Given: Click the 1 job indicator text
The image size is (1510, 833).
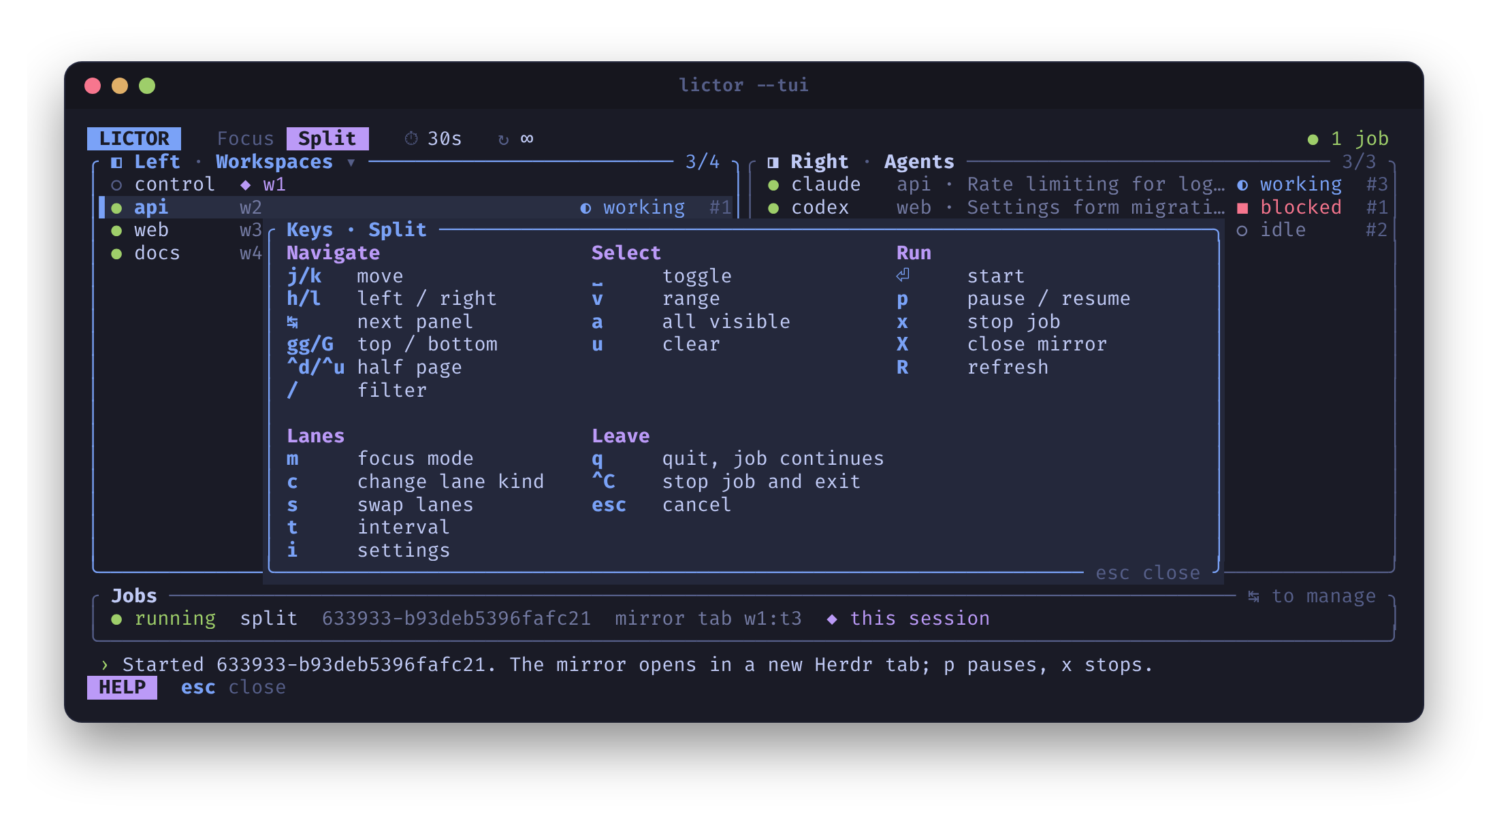Looking at the screenshot, I should pos(1360,139).
